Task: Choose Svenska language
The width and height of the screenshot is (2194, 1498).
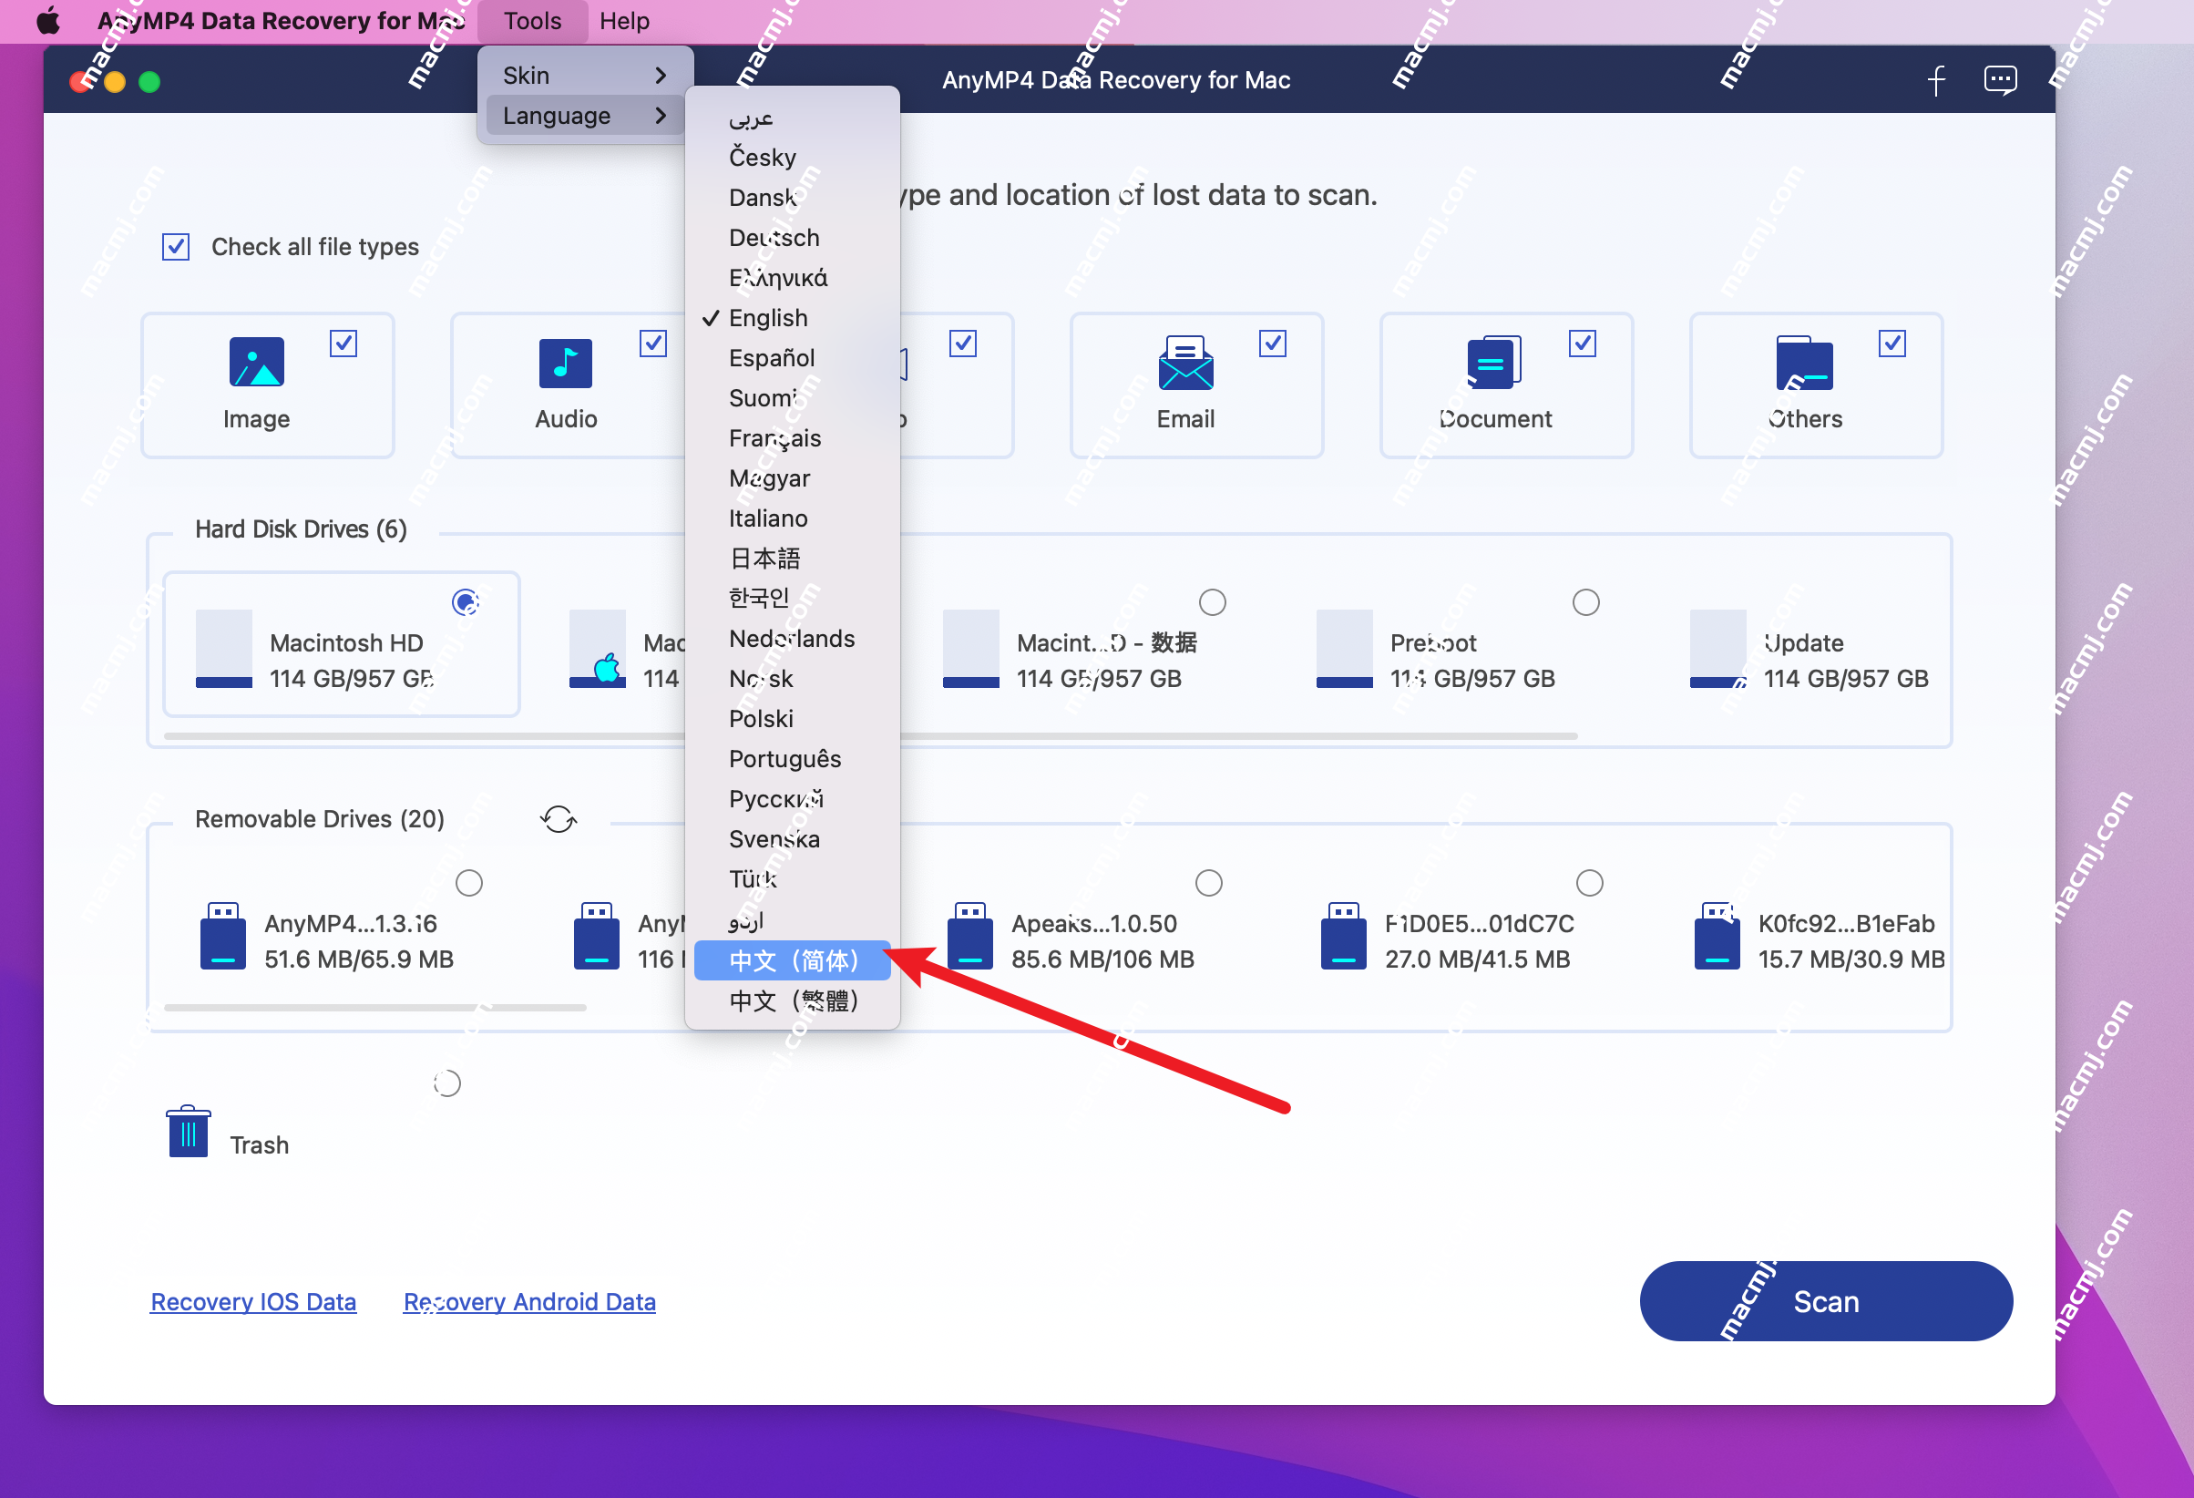Action: (x=792, y=839)
